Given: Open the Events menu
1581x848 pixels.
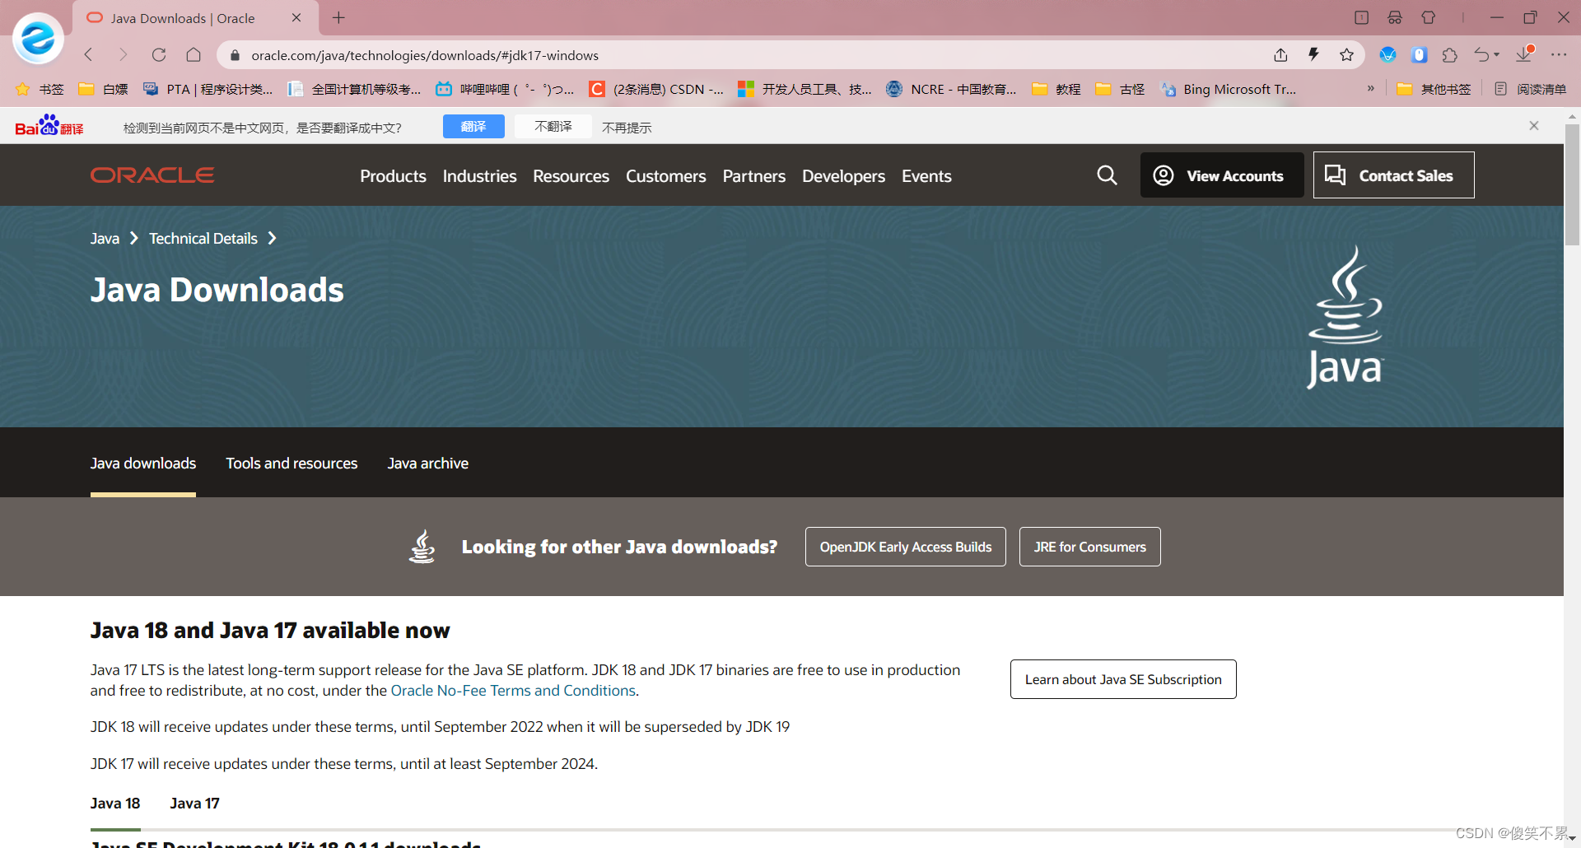Looking at the screenshot, I should [926, 176].
